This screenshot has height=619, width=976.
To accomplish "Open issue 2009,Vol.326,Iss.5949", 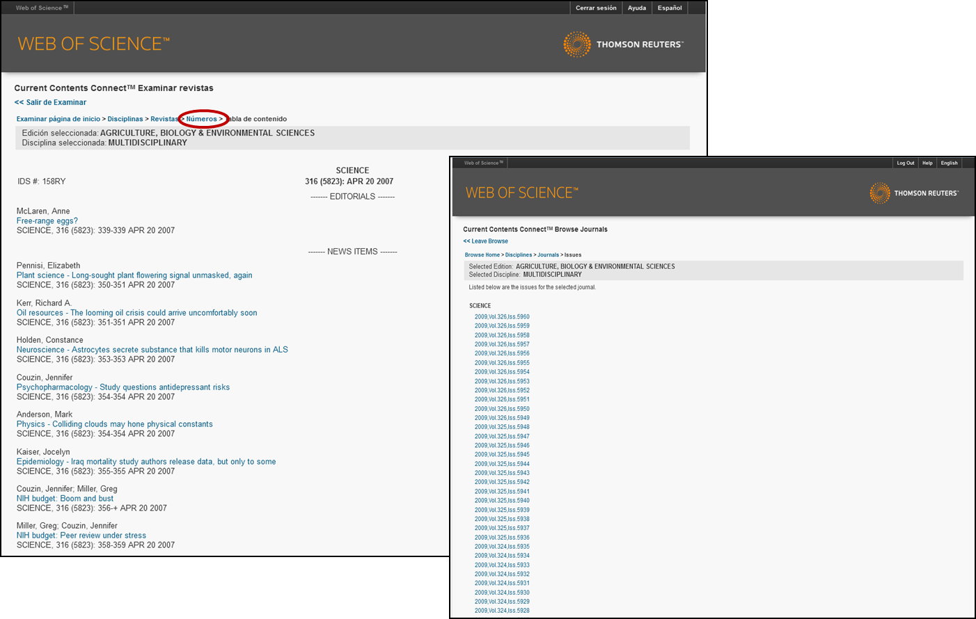I will click(x=502, y=418).
